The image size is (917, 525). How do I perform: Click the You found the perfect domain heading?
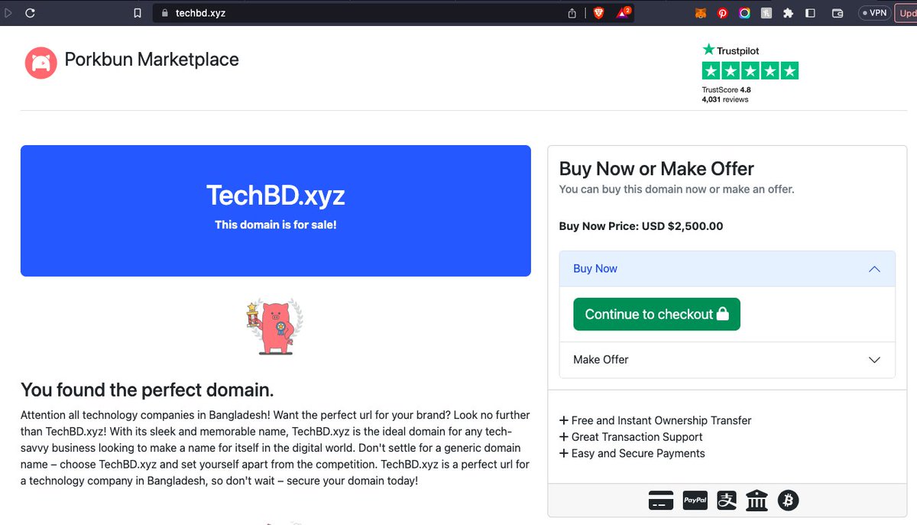(147, 390)
